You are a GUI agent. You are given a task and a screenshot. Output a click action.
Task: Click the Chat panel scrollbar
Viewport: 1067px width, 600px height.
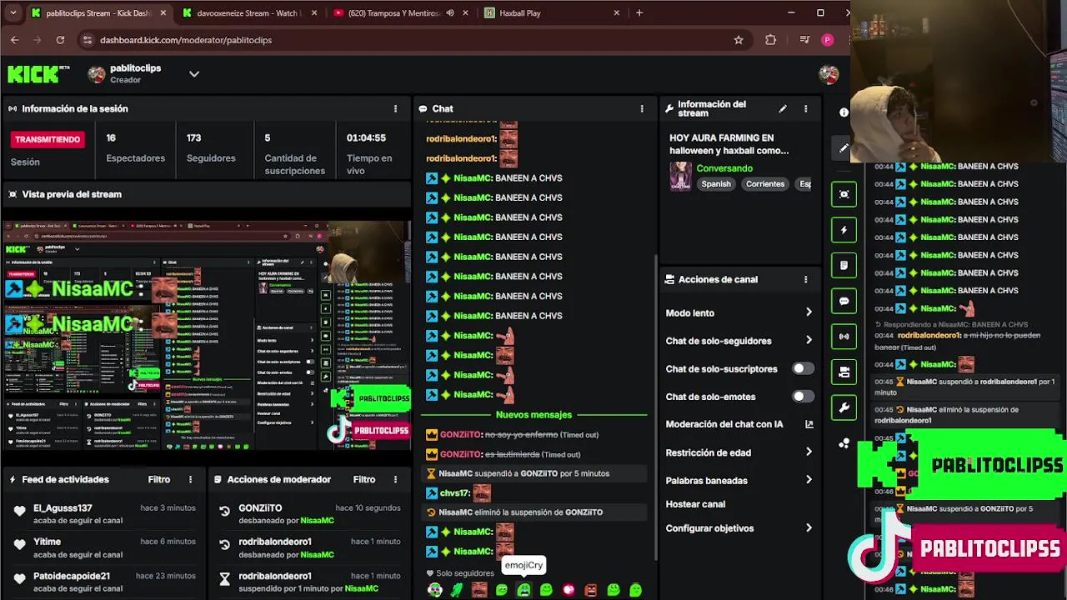pyautogui.click(x=656, y=408)
